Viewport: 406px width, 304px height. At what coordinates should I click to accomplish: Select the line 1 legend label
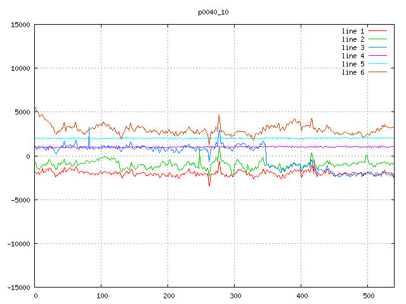353,31
